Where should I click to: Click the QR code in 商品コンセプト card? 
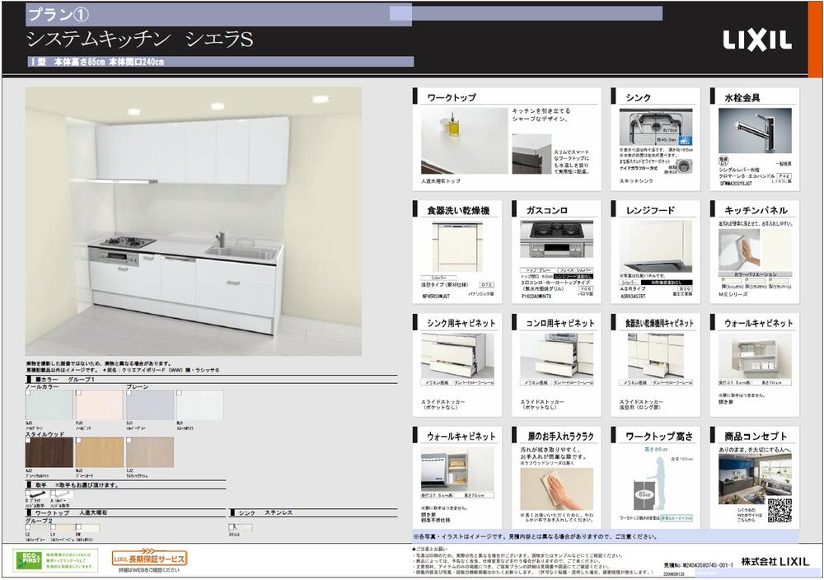780,510
